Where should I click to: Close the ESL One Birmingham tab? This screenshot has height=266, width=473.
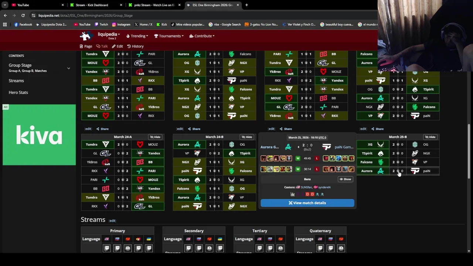pyautogui.click(x=238, y=5)
